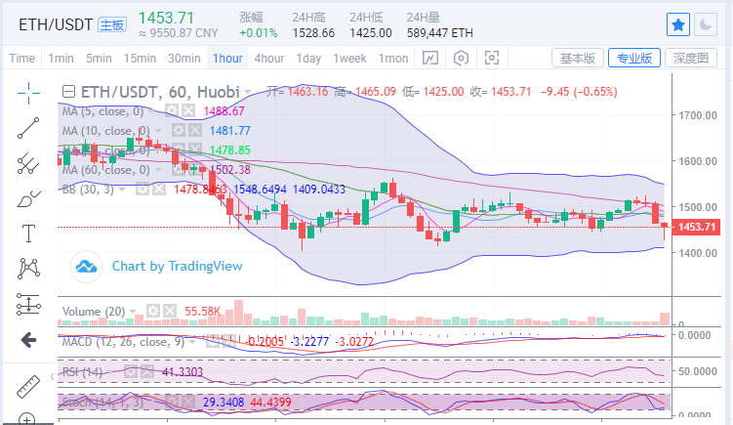Screen dimensions: 733x425
Task: Click the 基本版 basic version button
Action: 578,58
